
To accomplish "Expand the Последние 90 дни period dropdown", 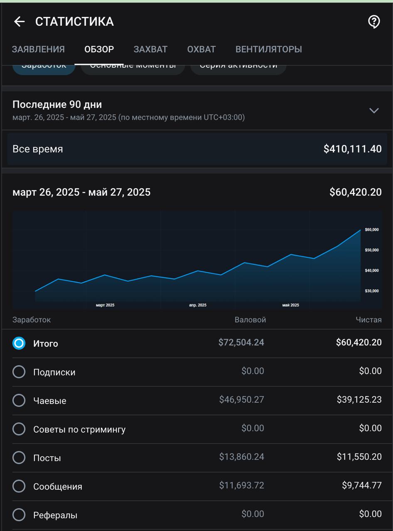I will point(374,110).
